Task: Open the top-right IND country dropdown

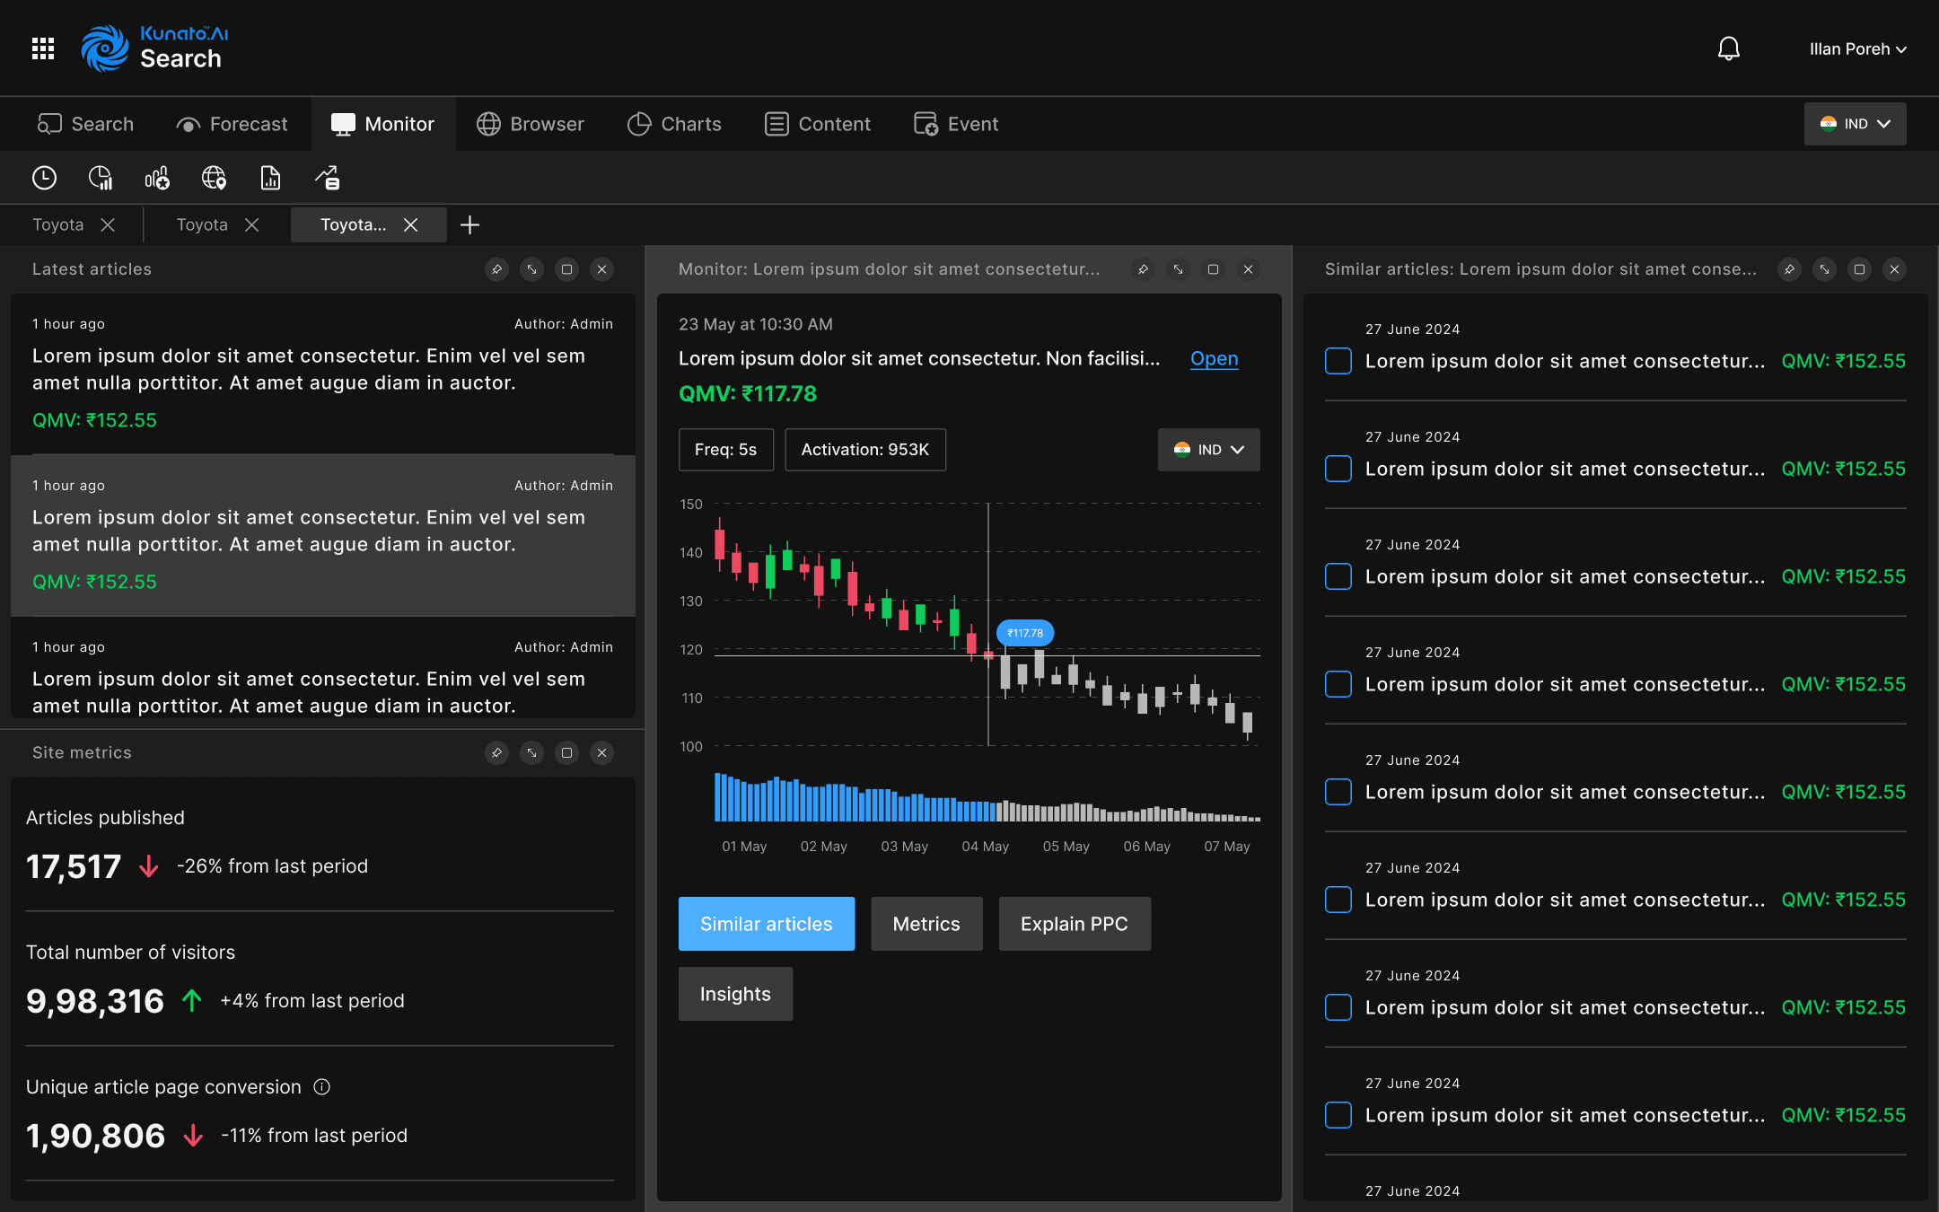Action: 1855,124
